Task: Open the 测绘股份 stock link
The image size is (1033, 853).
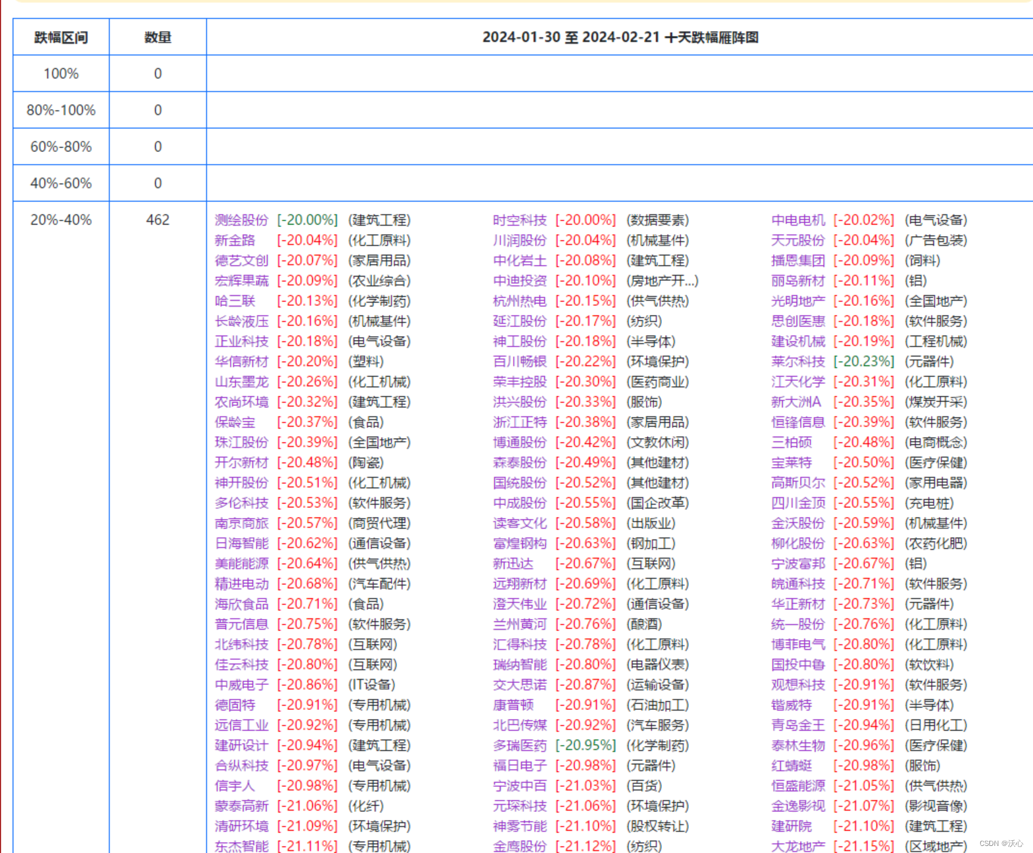Action: point(241,220)
